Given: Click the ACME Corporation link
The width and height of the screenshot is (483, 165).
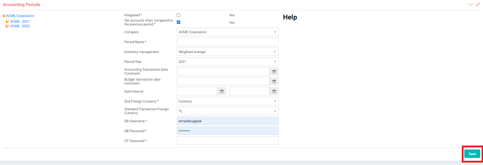Looking at the screenshot, I should point(20,16).
